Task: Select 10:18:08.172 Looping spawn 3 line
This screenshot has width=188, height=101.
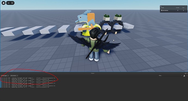Action: tap(28, 86)
